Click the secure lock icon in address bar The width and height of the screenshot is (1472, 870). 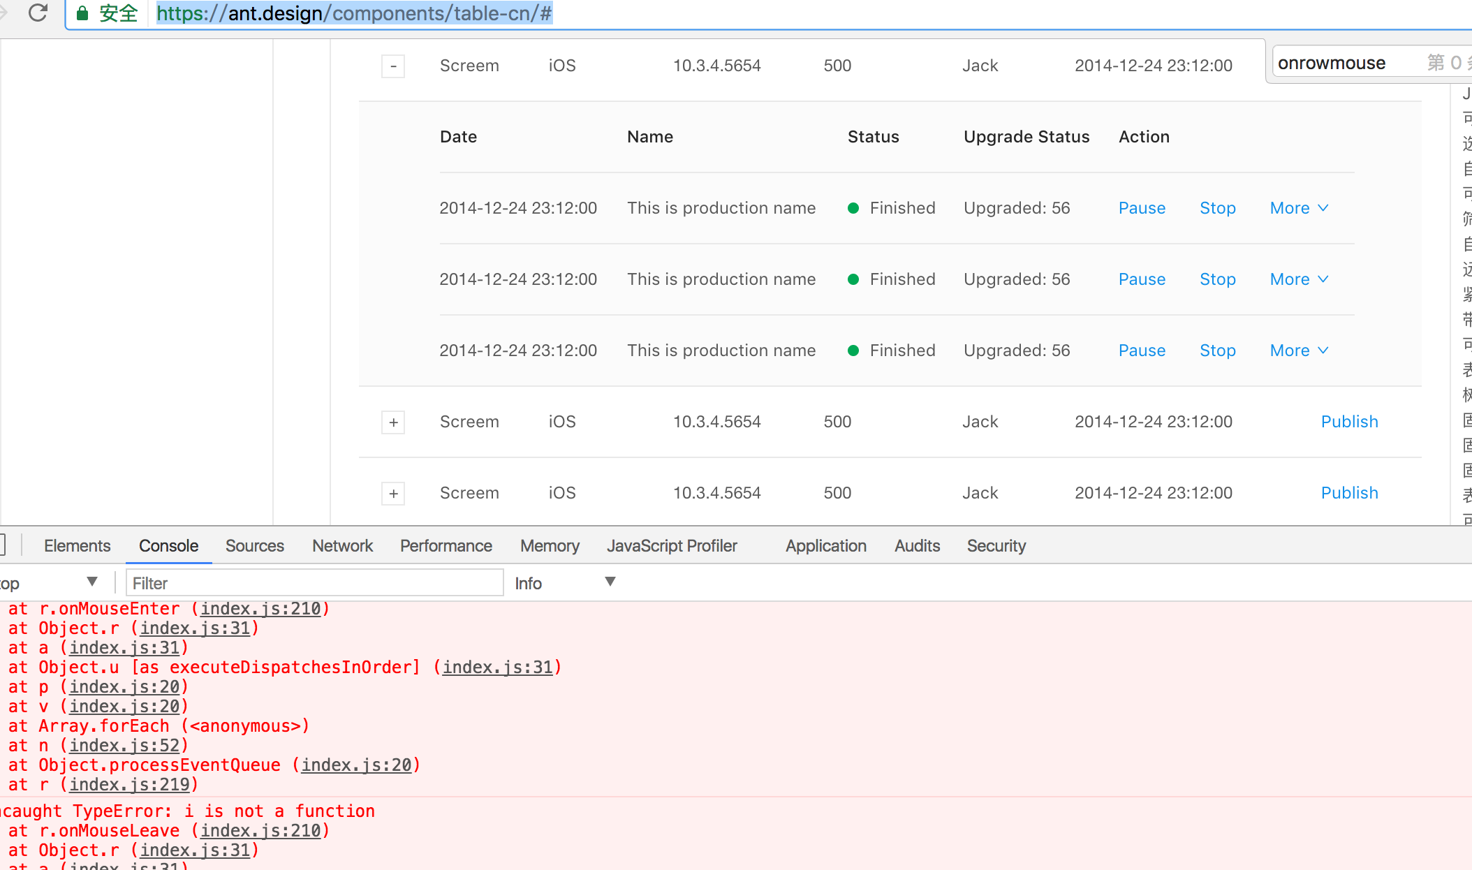(83, 13)
